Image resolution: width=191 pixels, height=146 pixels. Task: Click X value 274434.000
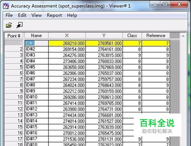[x=67, y=115]
